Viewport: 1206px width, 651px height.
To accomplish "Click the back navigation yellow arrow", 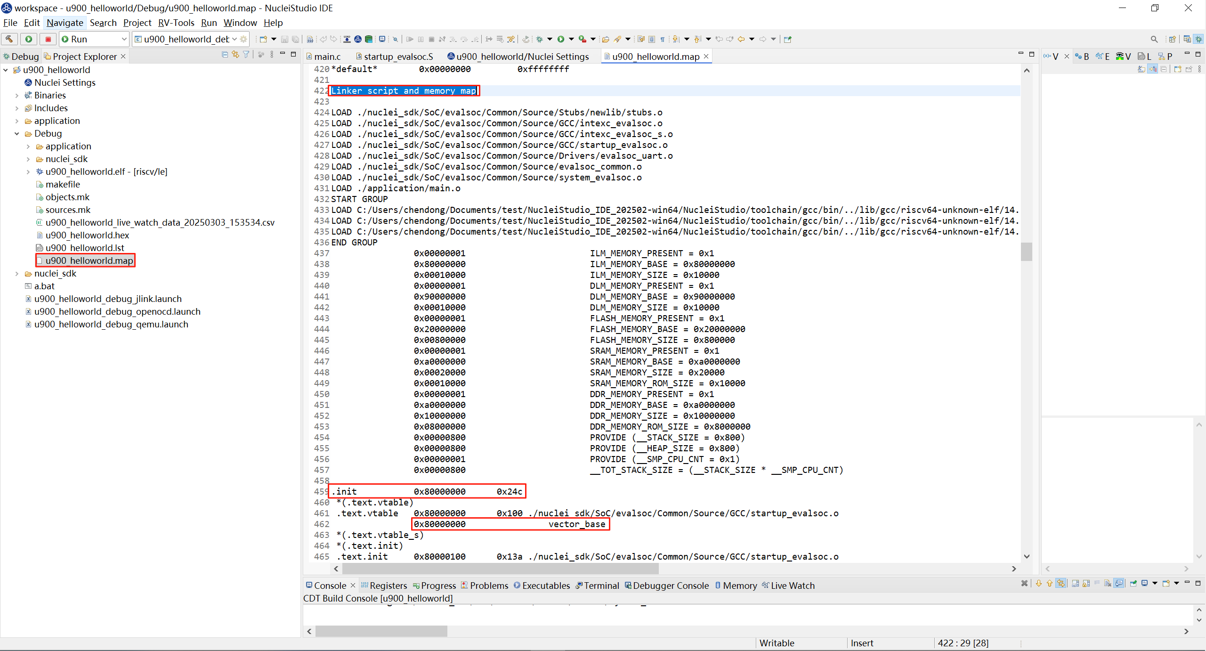I will pyautogui.click(x=741, y=39).
